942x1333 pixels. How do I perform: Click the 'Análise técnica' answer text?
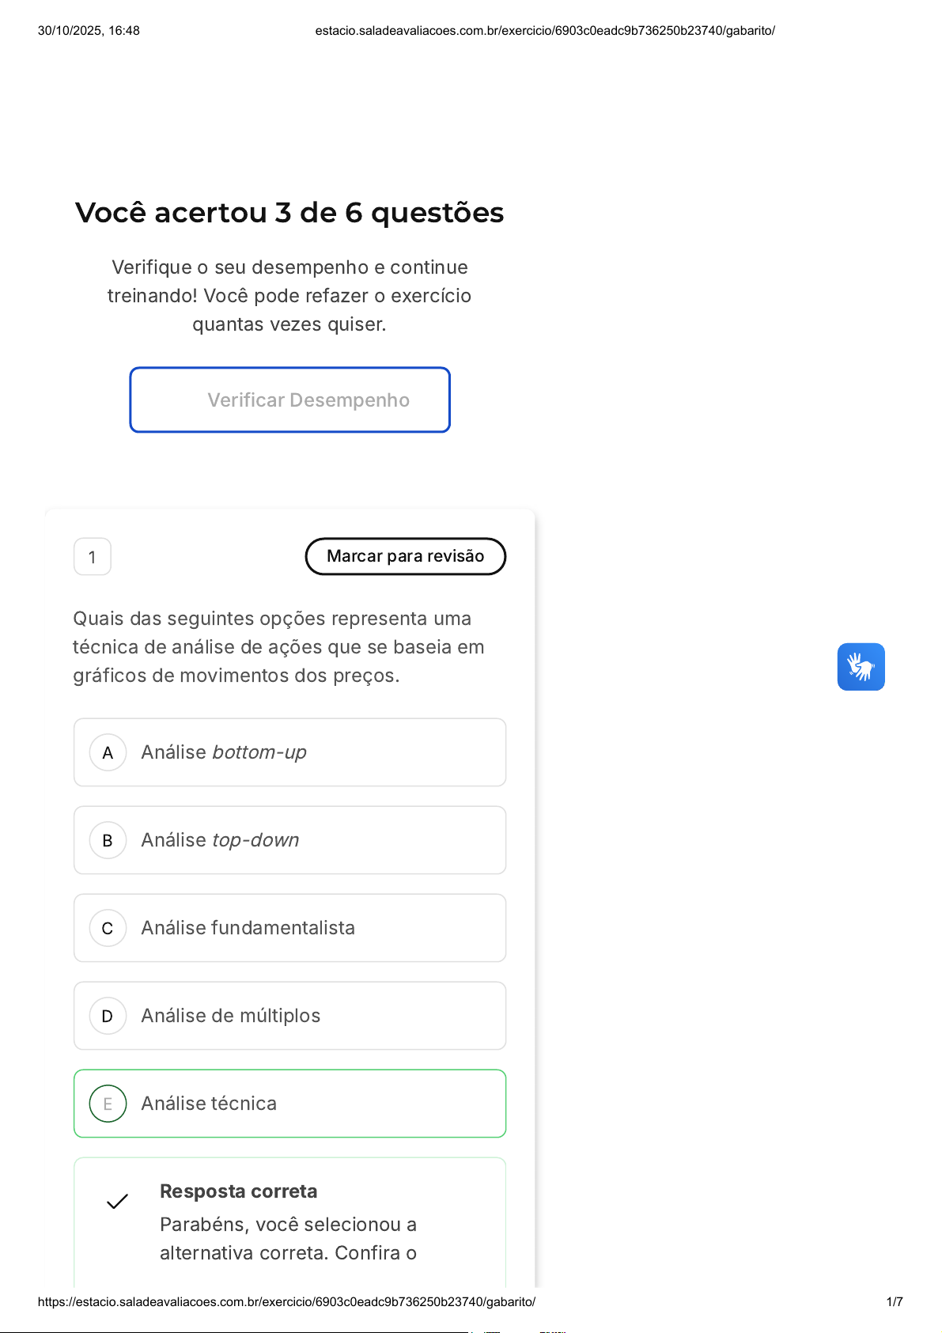point(209,1104)
